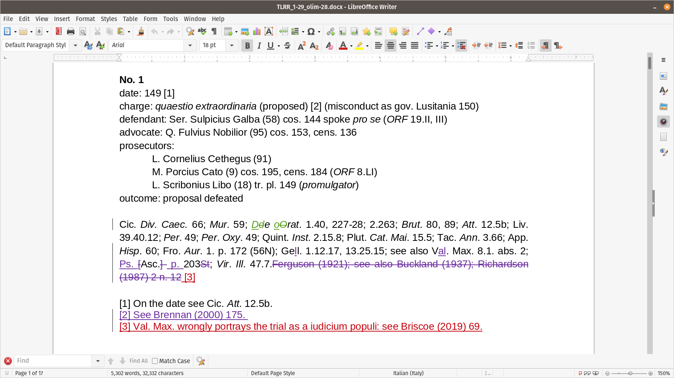This screenshot has height=378, width=674.
Task: Open highlighting color palette dropdown
Action: pyautogui.click(x=367, y=46)
